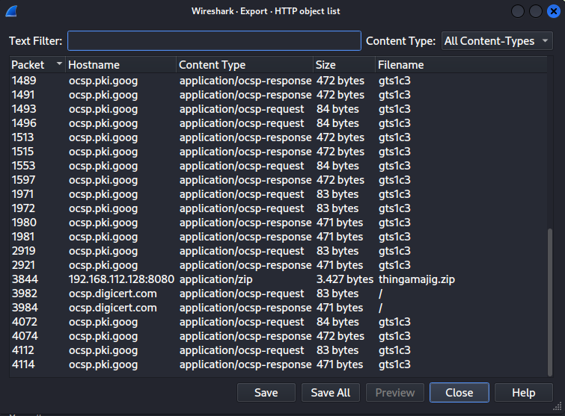Image resolution: width=565 pixels, height=416 pixels.
Task: Click gts1c3 filename in packet 4112 row
Action: (x=394, y=350)
